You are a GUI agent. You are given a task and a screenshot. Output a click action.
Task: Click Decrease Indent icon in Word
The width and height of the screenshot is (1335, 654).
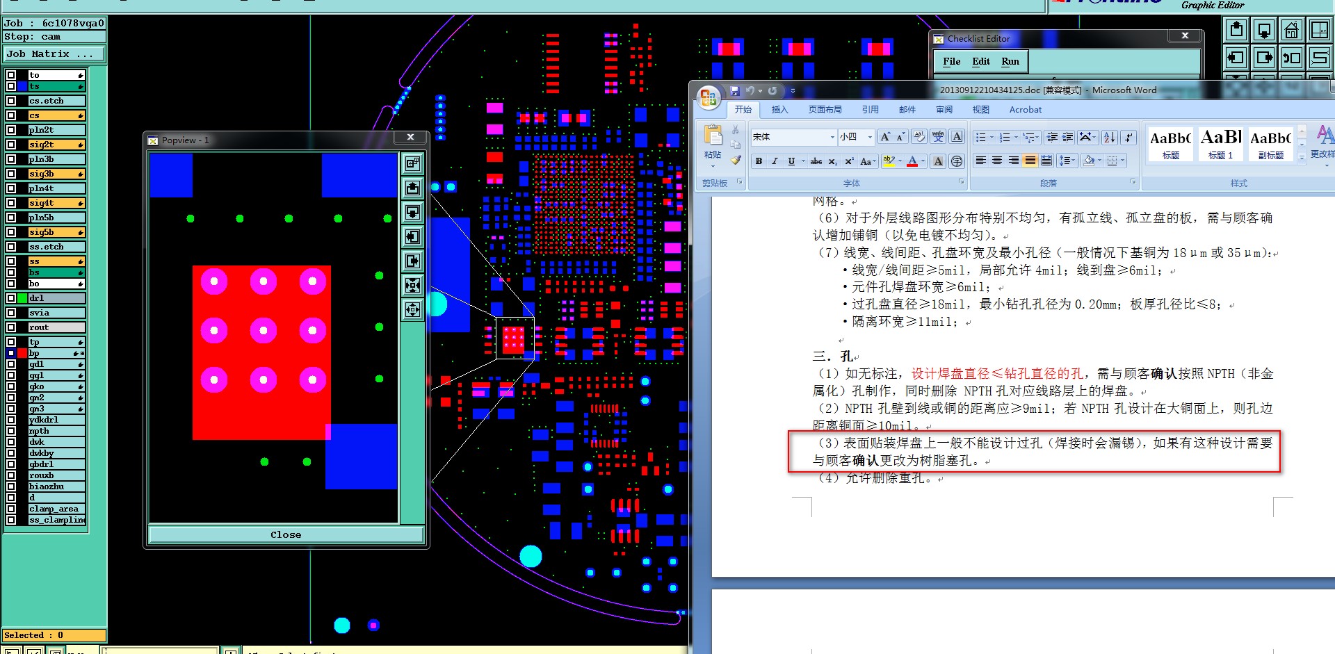pos(1052,137)
